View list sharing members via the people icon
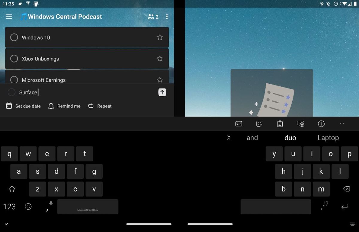 point(151,17)
